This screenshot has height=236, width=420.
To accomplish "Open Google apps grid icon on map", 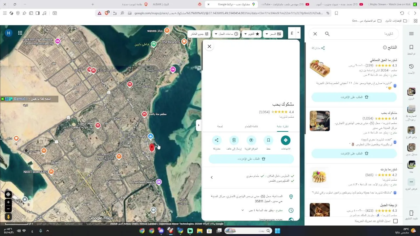I will [x=20, y=33].
